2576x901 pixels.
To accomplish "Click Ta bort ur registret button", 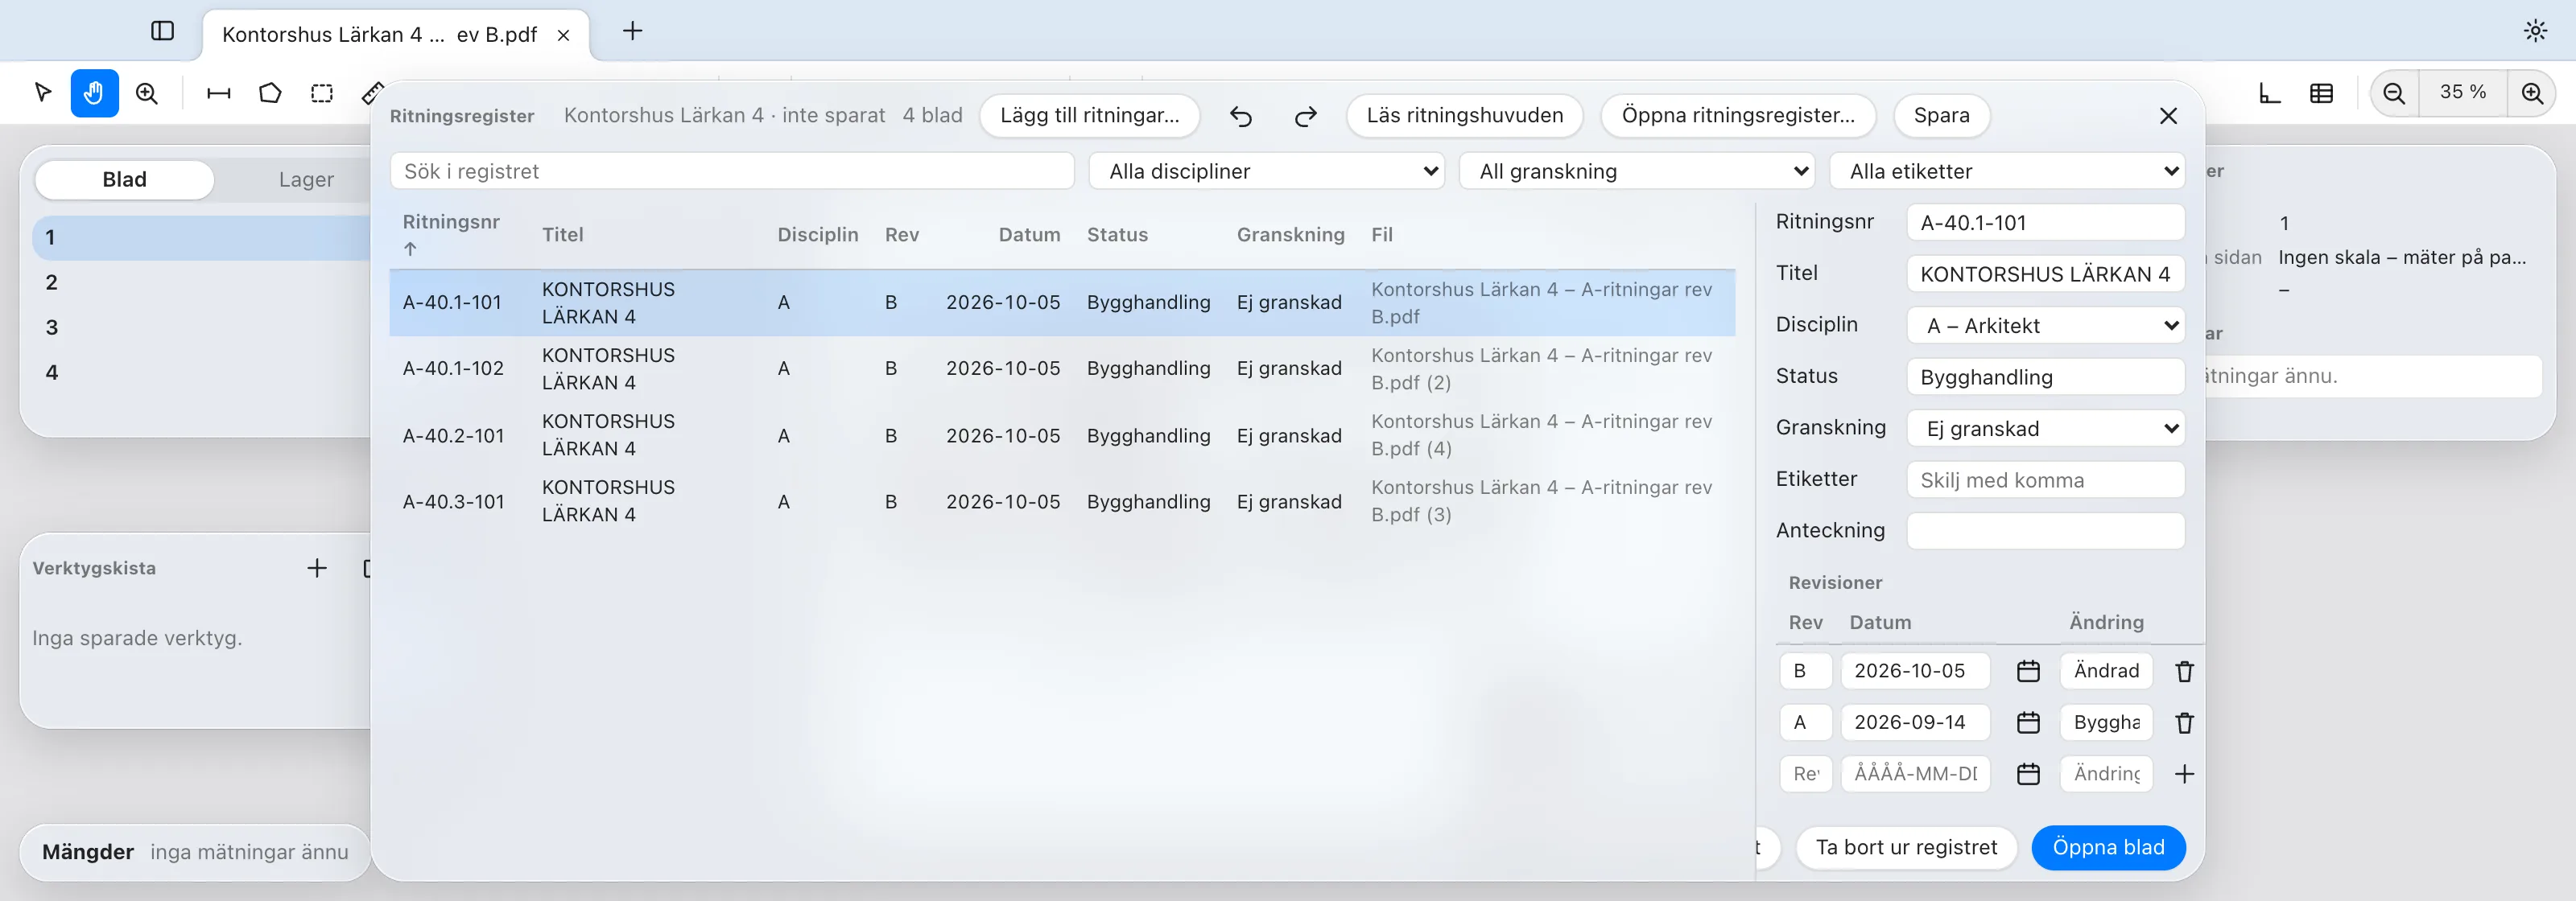I will (1906, 848).
